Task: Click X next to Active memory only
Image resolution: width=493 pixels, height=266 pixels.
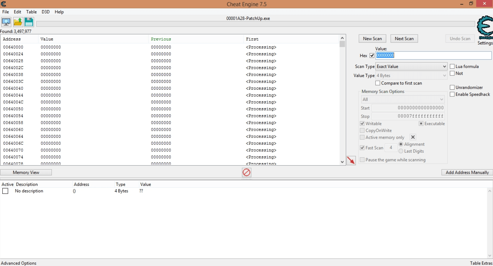Action: (413, 137)
